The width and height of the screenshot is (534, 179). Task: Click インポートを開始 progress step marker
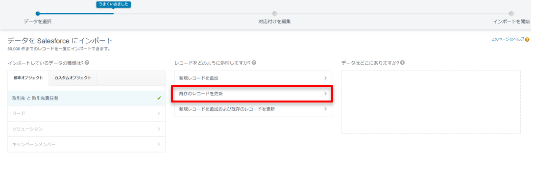pyautogui.click(x=511, y=14)
